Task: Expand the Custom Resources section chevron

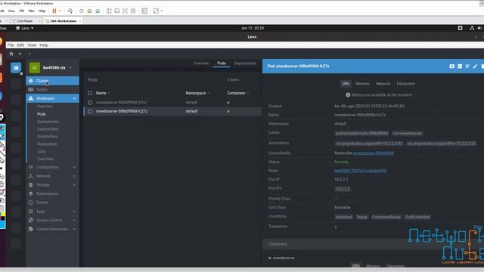Action: tap(74, 229)
